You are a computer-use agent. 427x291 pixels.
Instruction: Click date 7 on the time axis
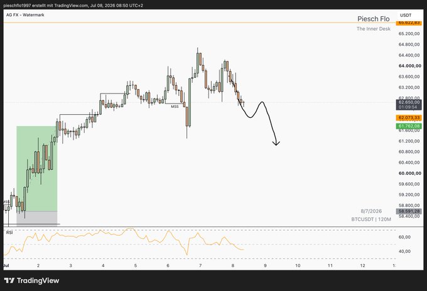tap(200, 265)
